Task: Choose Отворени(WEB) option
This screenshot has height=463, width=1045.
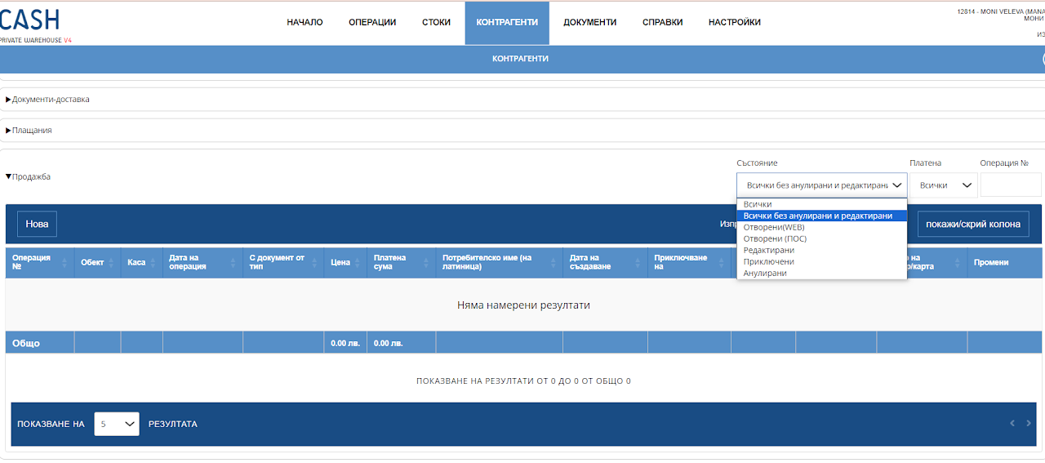Action: coord(821,227)
